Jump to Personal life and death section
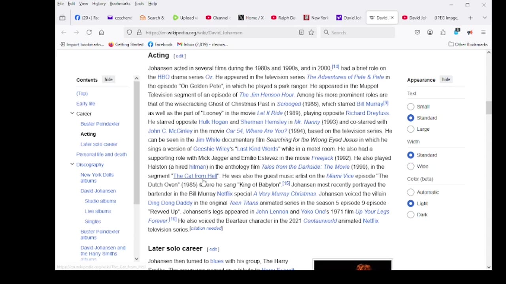The image size is (506, 284). (x=101, y=154)
